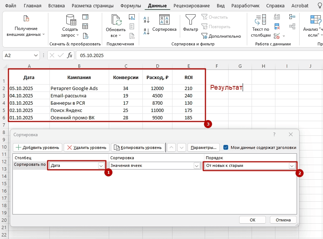The image size is (323, 239).
Task: Open the order dropdown 'От новых к старым'
Action: click(292, 166)
